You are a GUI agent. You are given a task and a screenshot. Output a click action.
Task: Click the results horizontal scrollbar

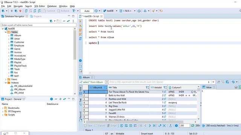point(134,122)
